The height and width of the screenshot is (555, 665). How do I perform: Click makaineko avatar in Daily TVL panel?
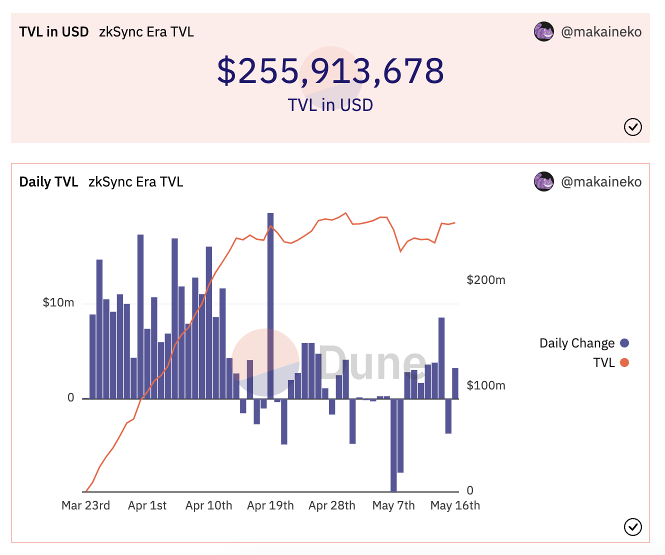click(x=543, y=181)
